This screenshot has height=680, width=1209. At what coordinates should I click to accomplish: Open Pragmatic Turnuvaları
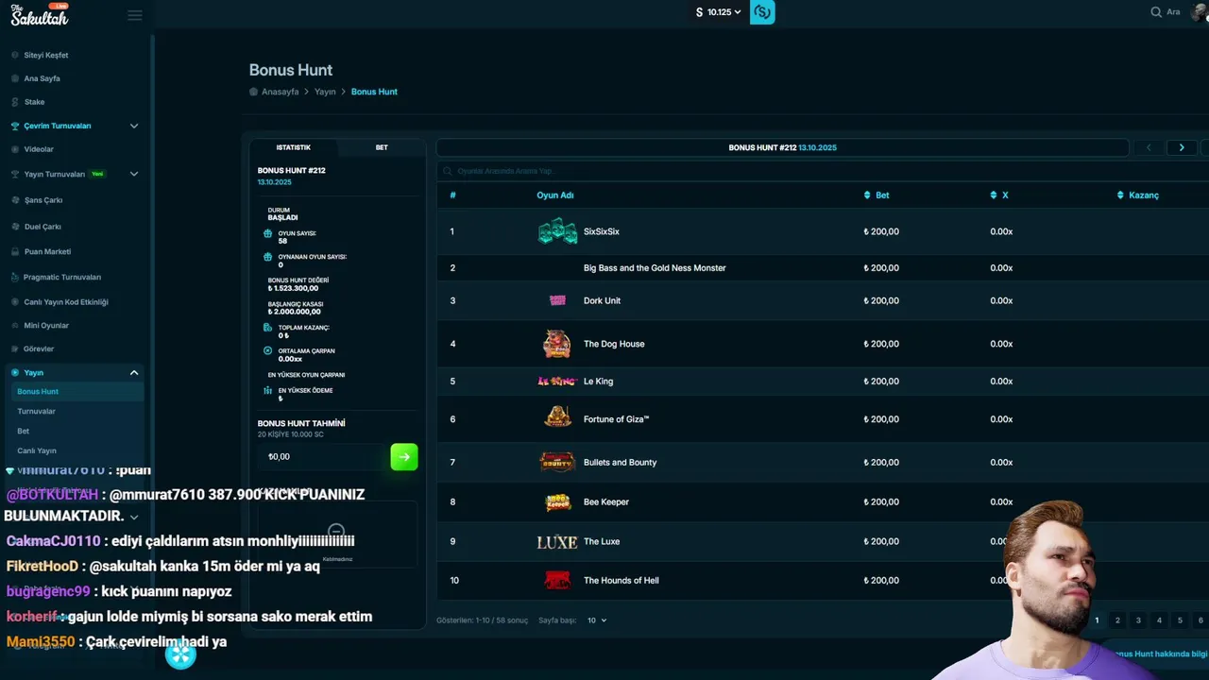pyautogui.click(x=62, y=277)
